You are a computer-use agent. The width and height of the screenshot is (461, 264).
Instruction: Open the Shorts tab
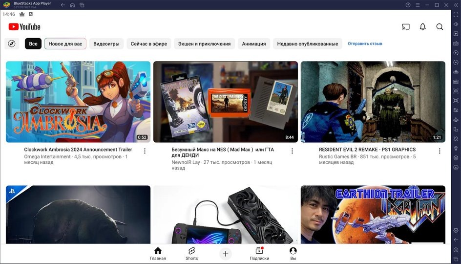(192, 254)
